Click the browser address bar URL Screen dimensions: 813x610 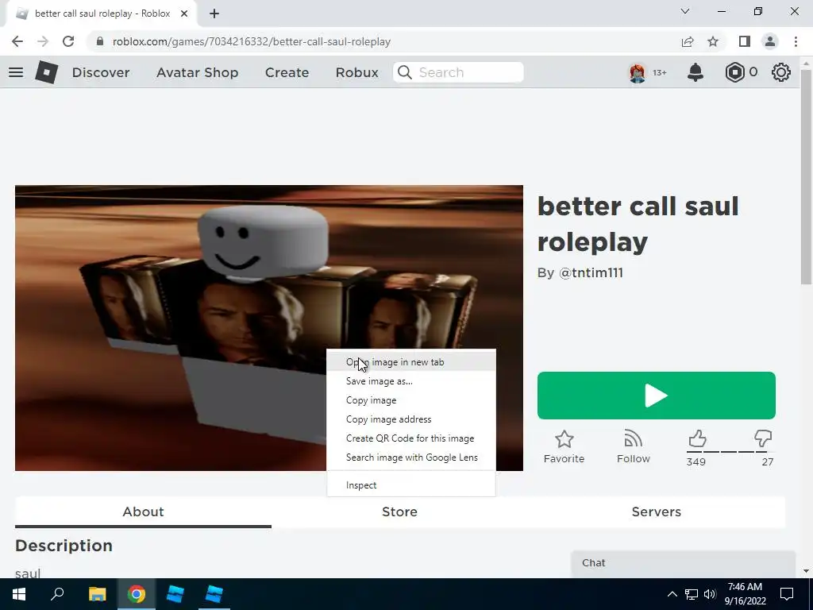[252, 41]
